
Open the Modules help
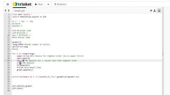[x=60, y=4]
